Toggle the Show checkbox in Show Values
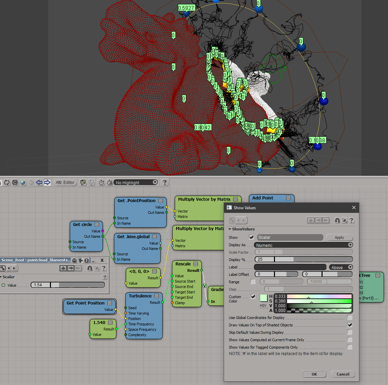This screenshot has height=385, width=388. point(251,237)
